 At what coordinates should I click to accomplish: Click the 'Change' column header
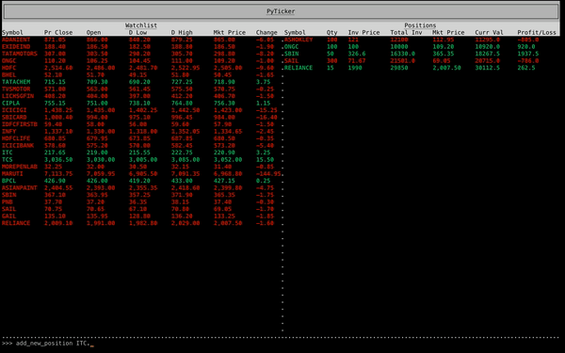(x=266, y=32)
